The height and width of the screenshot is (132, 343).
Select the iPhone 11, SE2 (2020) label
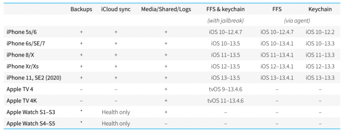pos(34,78)
